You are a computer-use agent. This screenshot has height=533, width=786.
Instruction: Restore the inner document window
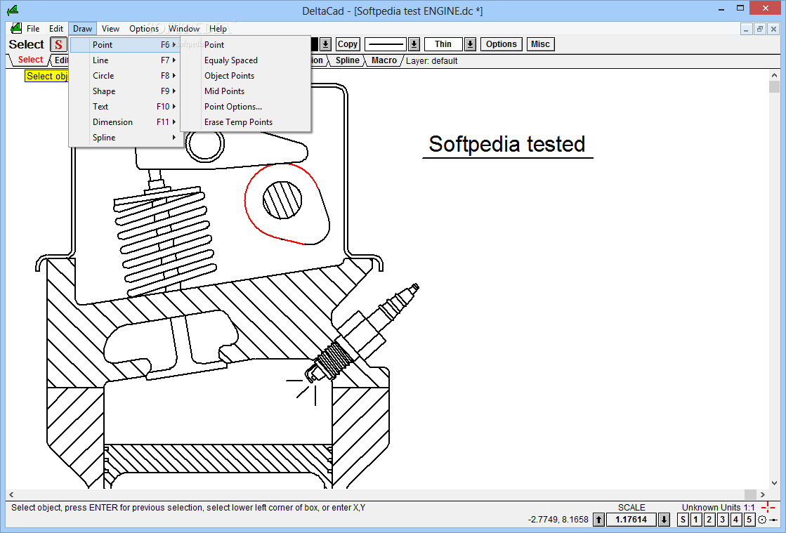pyautogui.click(x=760, y=29)
